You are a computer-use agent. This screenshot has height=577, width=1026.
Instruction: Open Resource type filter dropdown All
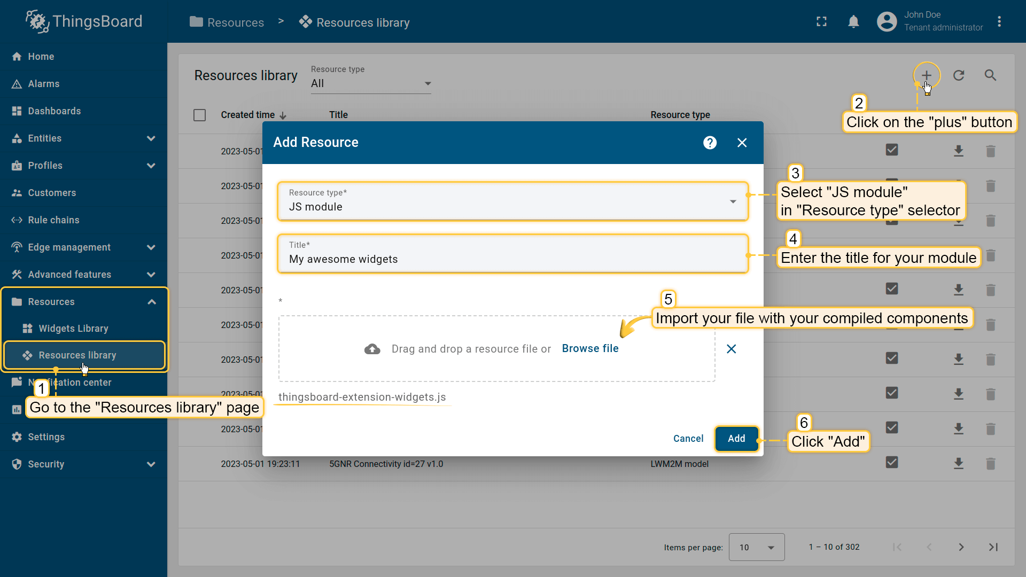371,83
